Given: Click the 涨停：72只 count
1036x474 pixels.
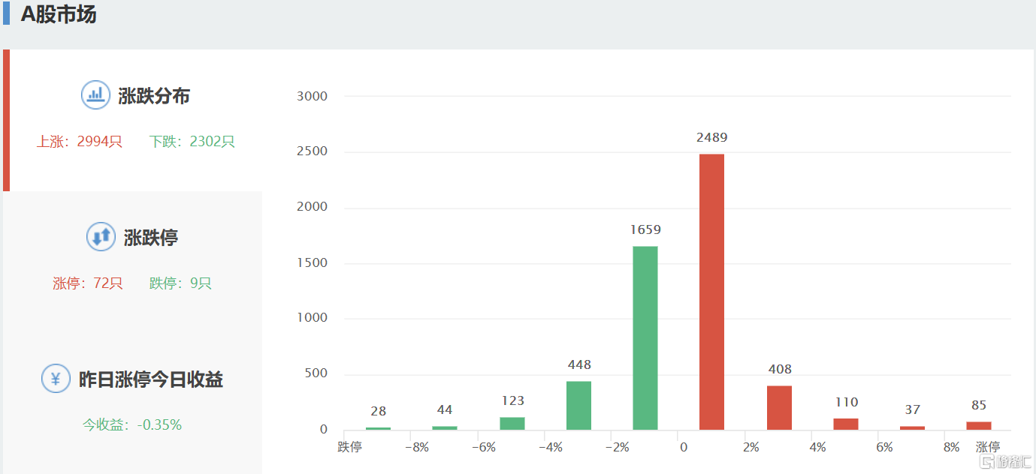Looking at the screenshot, I should coord(87,283).
